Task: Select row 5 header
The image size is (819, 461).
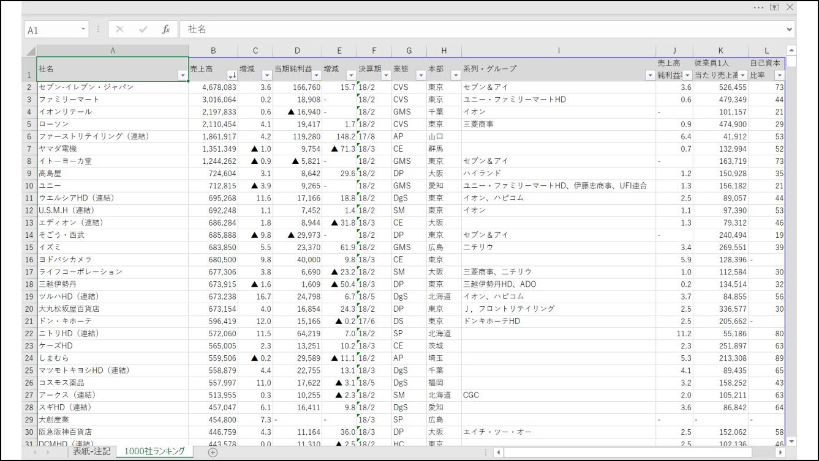Action: pos(29,124)
